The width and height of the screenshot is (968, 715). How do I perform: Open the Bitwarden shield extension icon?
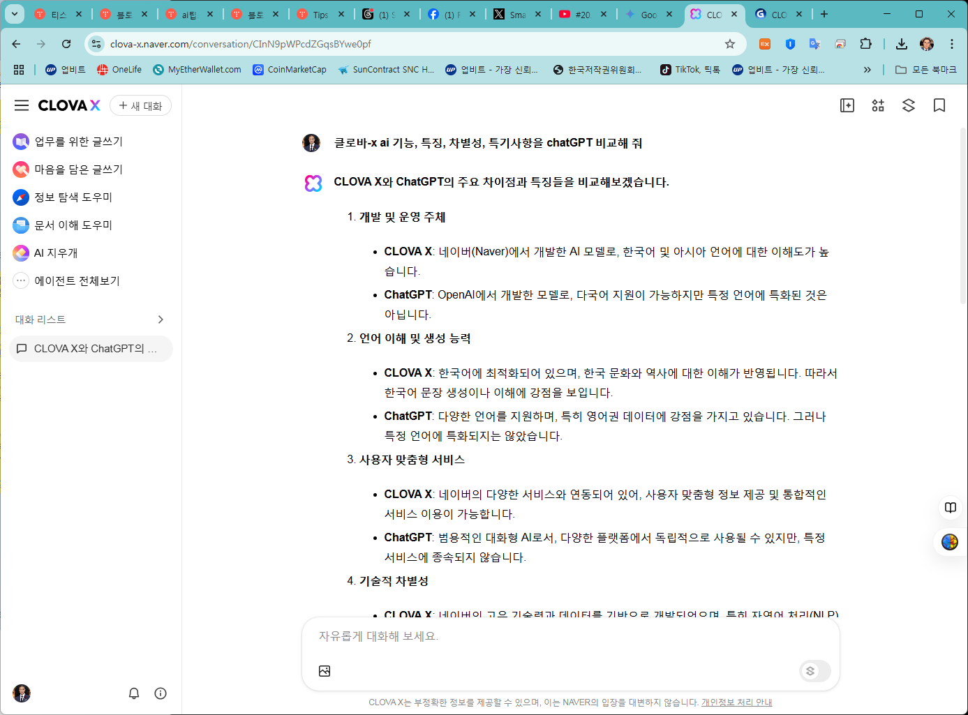point(790,44)
